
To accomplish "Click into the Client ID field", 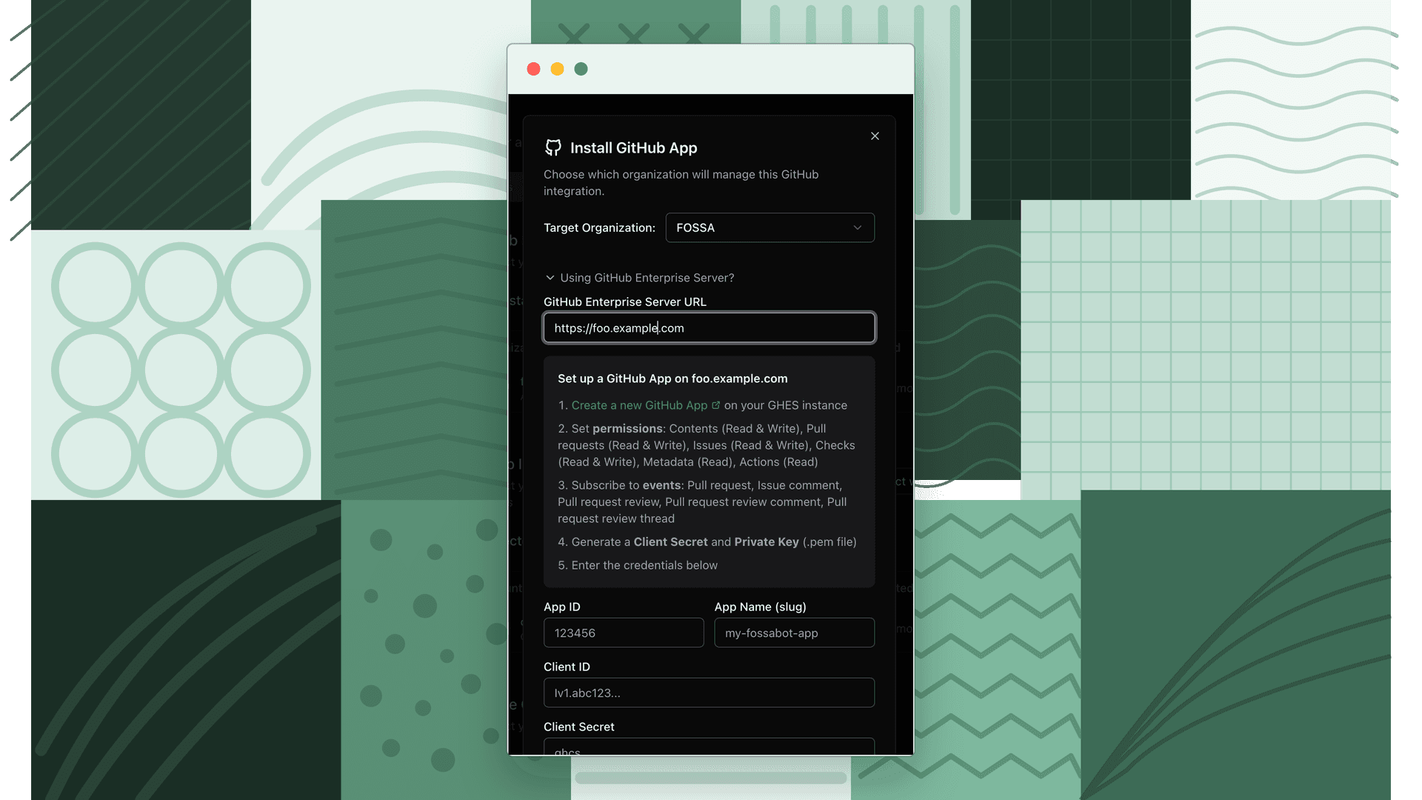I will click(709, 693).
